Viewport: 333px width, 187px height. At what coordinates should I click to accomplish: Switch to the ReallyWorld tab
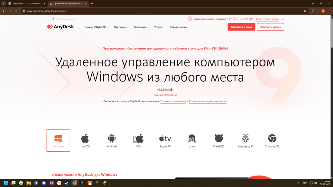click(27, 4)
